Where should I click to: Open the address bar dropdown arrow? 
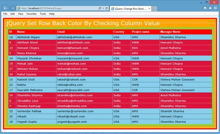coord(103,8)
